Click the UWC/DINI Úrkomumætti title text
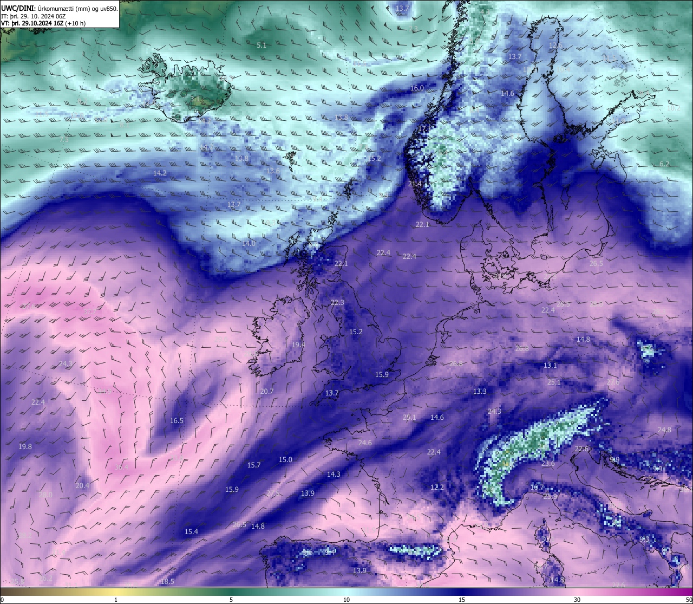Image resolution: width=693 pixels, height=604 pixels. pos(60,8)
